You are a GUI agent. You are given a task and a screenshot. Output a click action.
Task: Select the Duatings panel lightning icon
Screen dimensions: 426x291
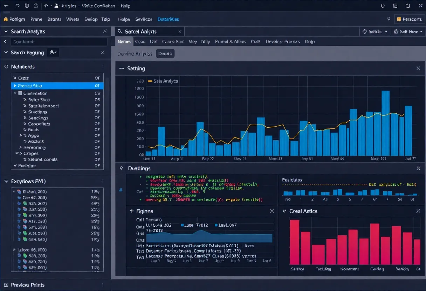(x=121, y=168)
